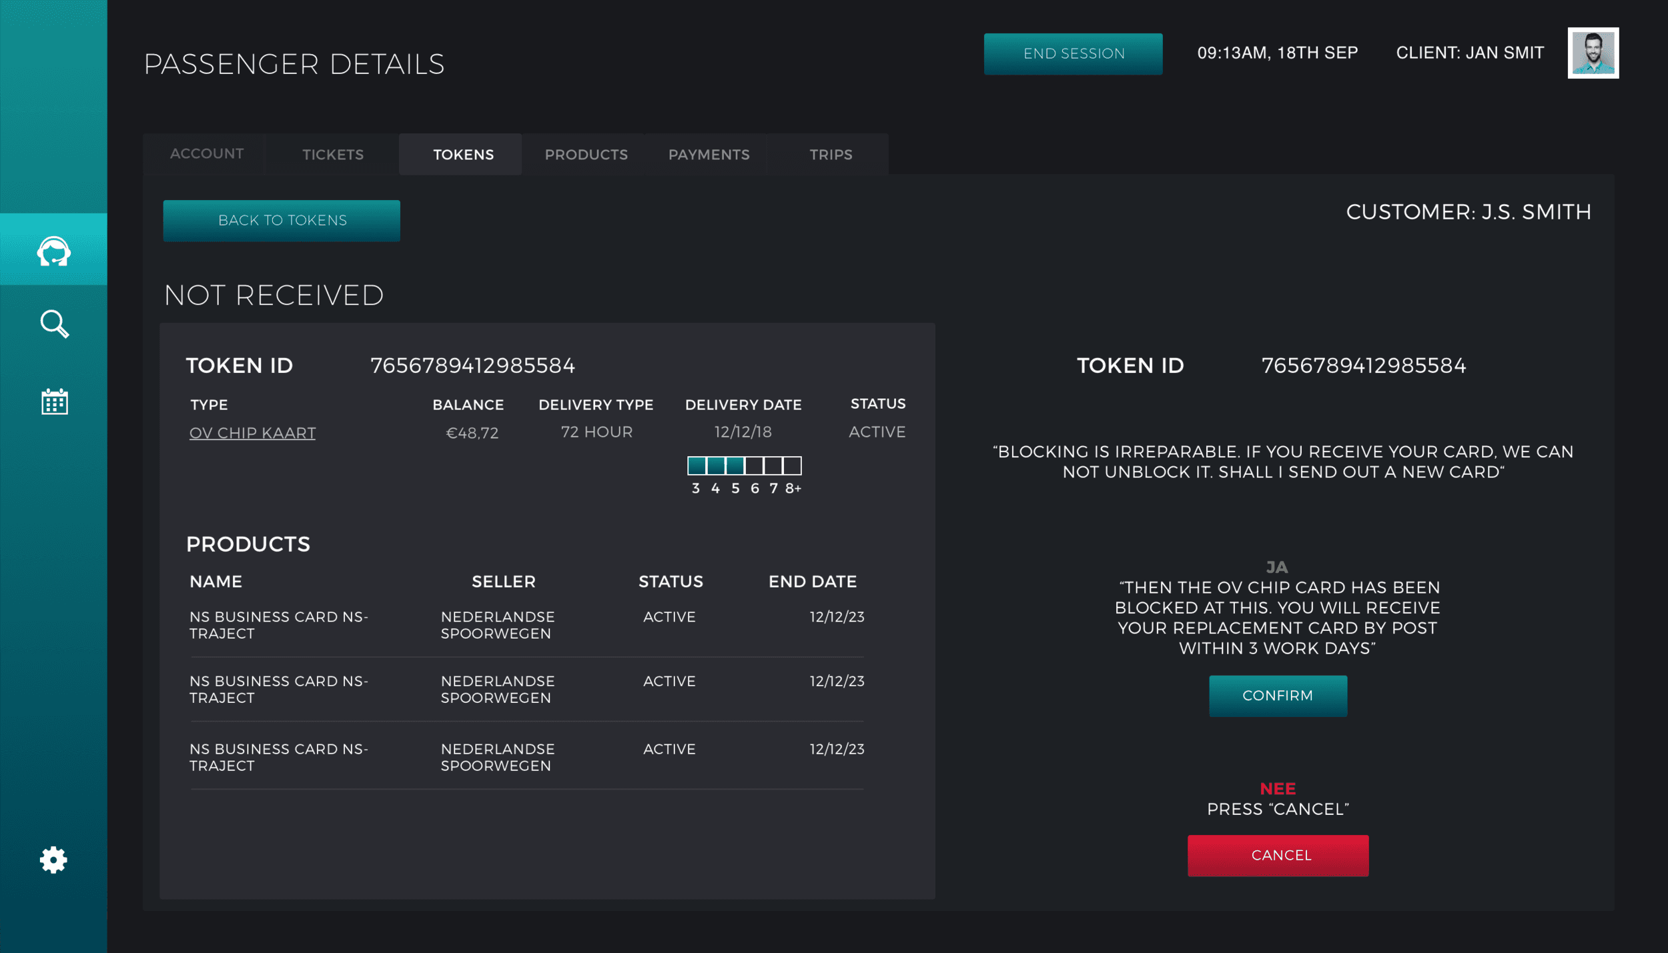
Task: Open the Payments tab
Action: pos(709,155)
